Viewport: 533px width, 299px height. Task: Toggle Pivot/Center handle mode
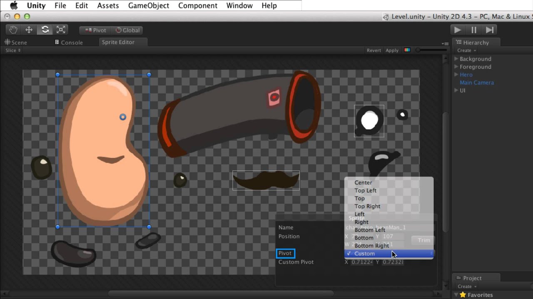click(95, 30)
